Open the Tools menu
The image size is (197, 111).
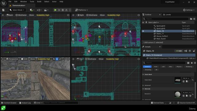(32, 2)
